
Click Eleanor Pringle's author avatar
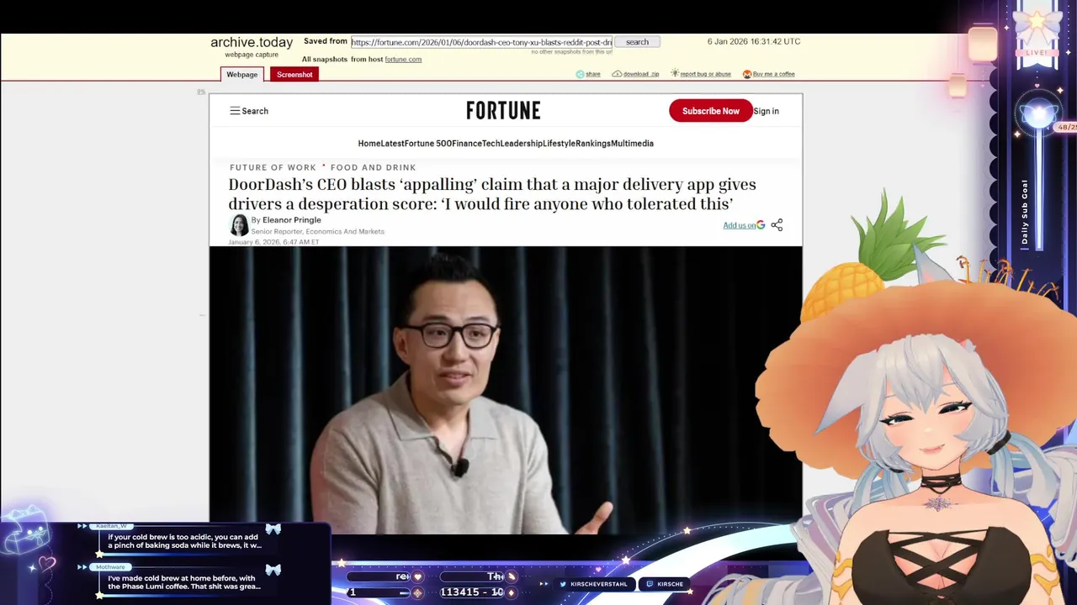[239, 225]
